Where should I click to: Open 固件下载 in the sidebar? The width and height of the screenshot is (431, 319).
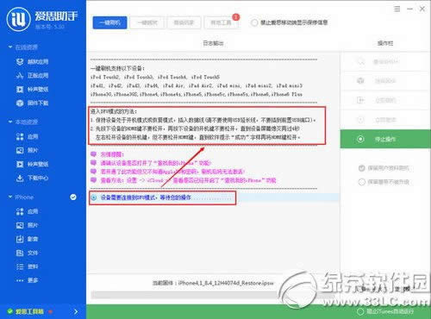pyautogui.click(x=32, y=103)
